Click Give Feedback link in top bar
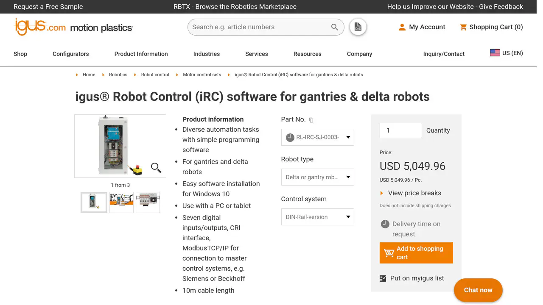The image size is (543, 305). (455, 7)
